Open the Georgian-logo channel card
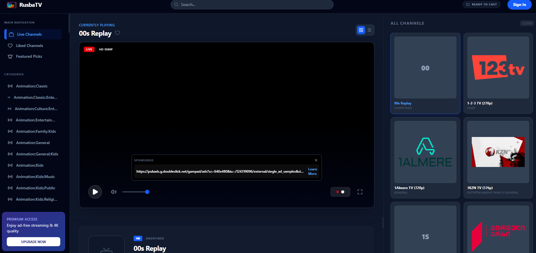The image size is (536, 253). (498, 228)
